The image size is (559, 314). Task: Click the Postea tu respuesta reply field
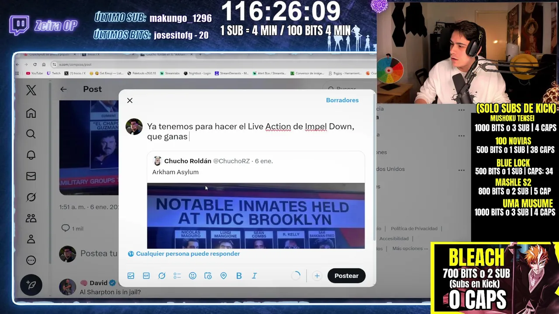click(99, 253)
